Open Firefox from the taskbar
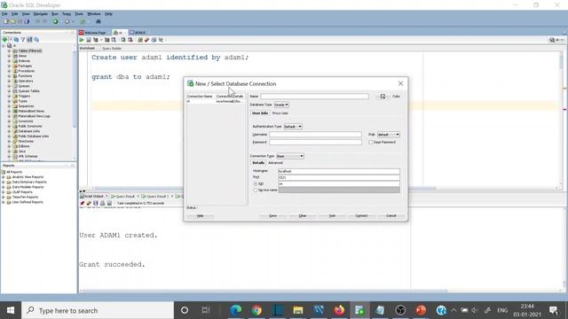This screenshot has width=568, height=319. click(x=339, y=310)
